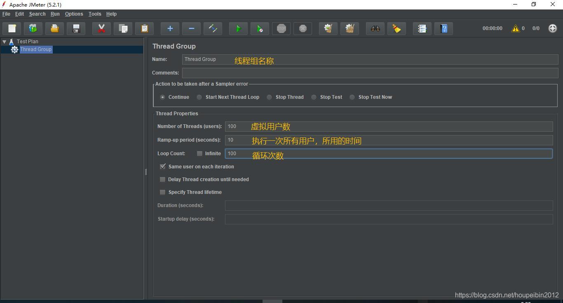Enable Delay Thread creation until needed
This screenshot has height=303, width=563.
click(x=163, y=179)
